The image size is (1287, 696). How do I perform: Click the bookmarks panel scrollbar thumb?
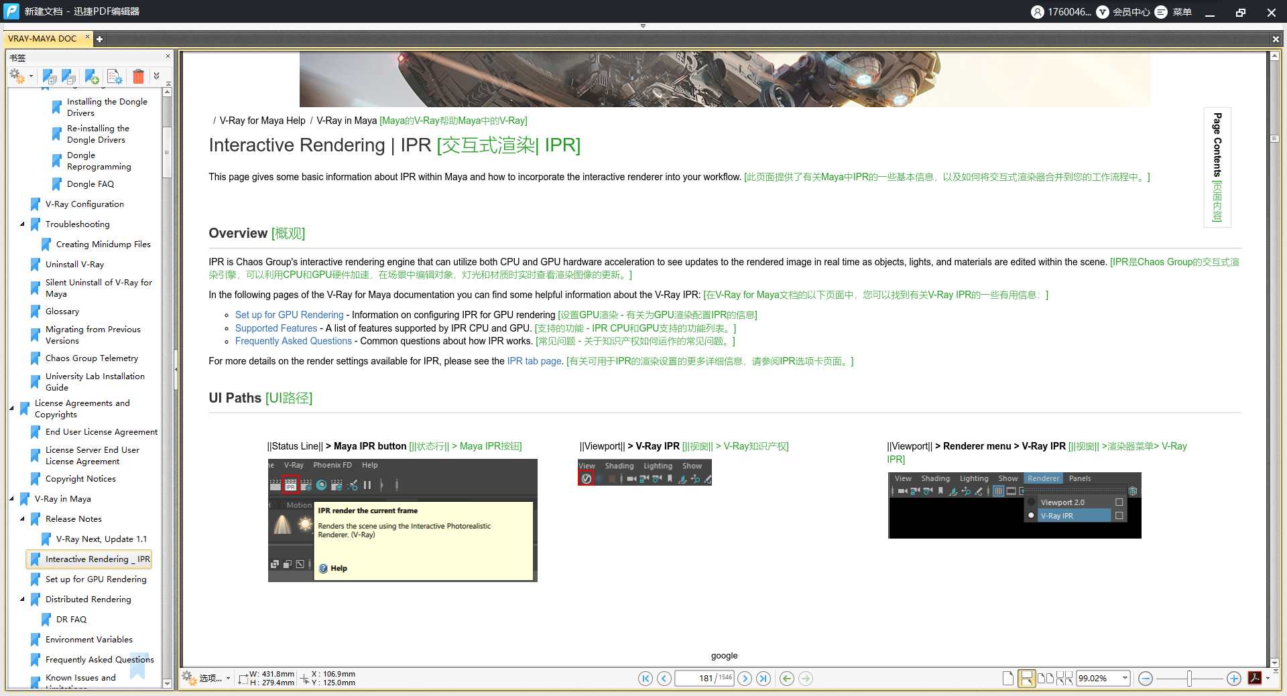coord(167,151)
